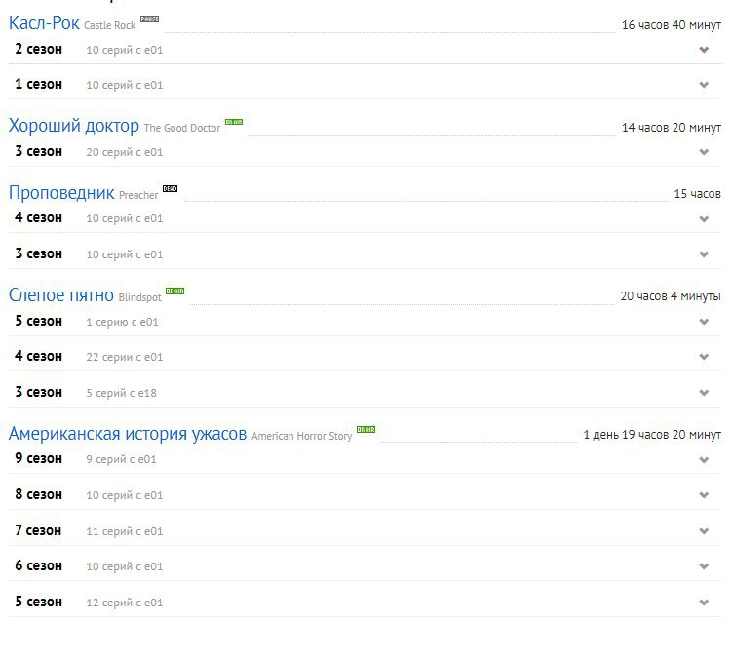Expand American Horror Story season 5 chevron
Viewport: 732px width, 661px height.
click(x=704, y=603)
